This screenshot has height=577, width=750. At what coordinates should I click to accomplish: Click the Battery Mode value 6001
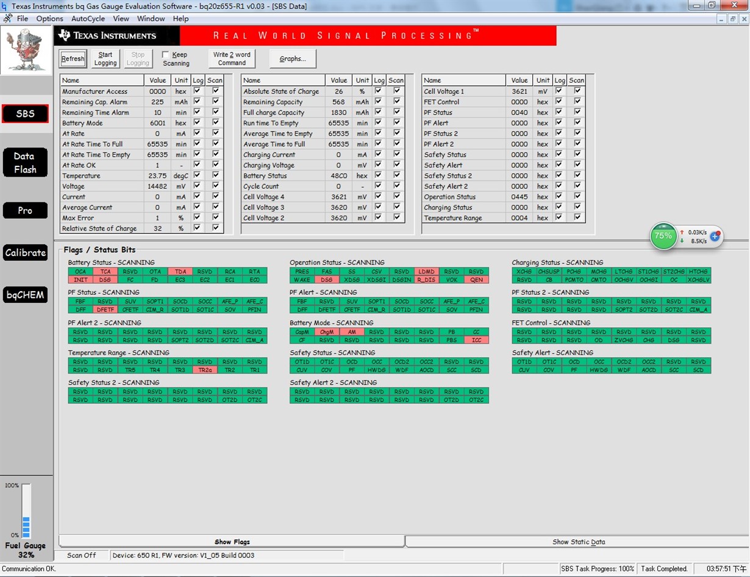click(158, 123)
